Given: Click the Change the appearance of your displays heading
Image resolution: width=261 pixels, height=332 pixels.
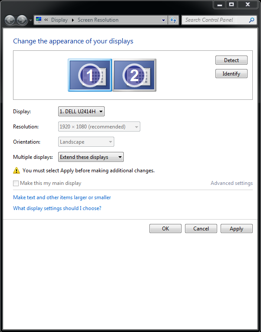Looking at the screenshot, I should [x=73, y=41].
